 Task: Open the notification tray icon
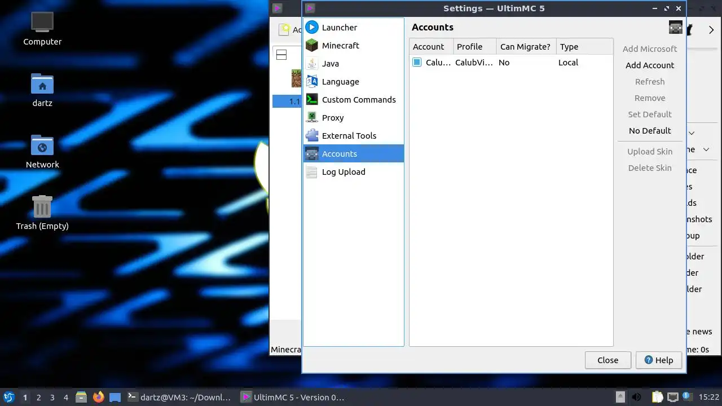pos(687,396)
